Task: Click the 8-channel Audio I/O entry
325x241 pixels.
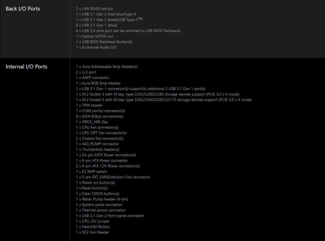Action: pyautogui.click(x=96, y=47)
